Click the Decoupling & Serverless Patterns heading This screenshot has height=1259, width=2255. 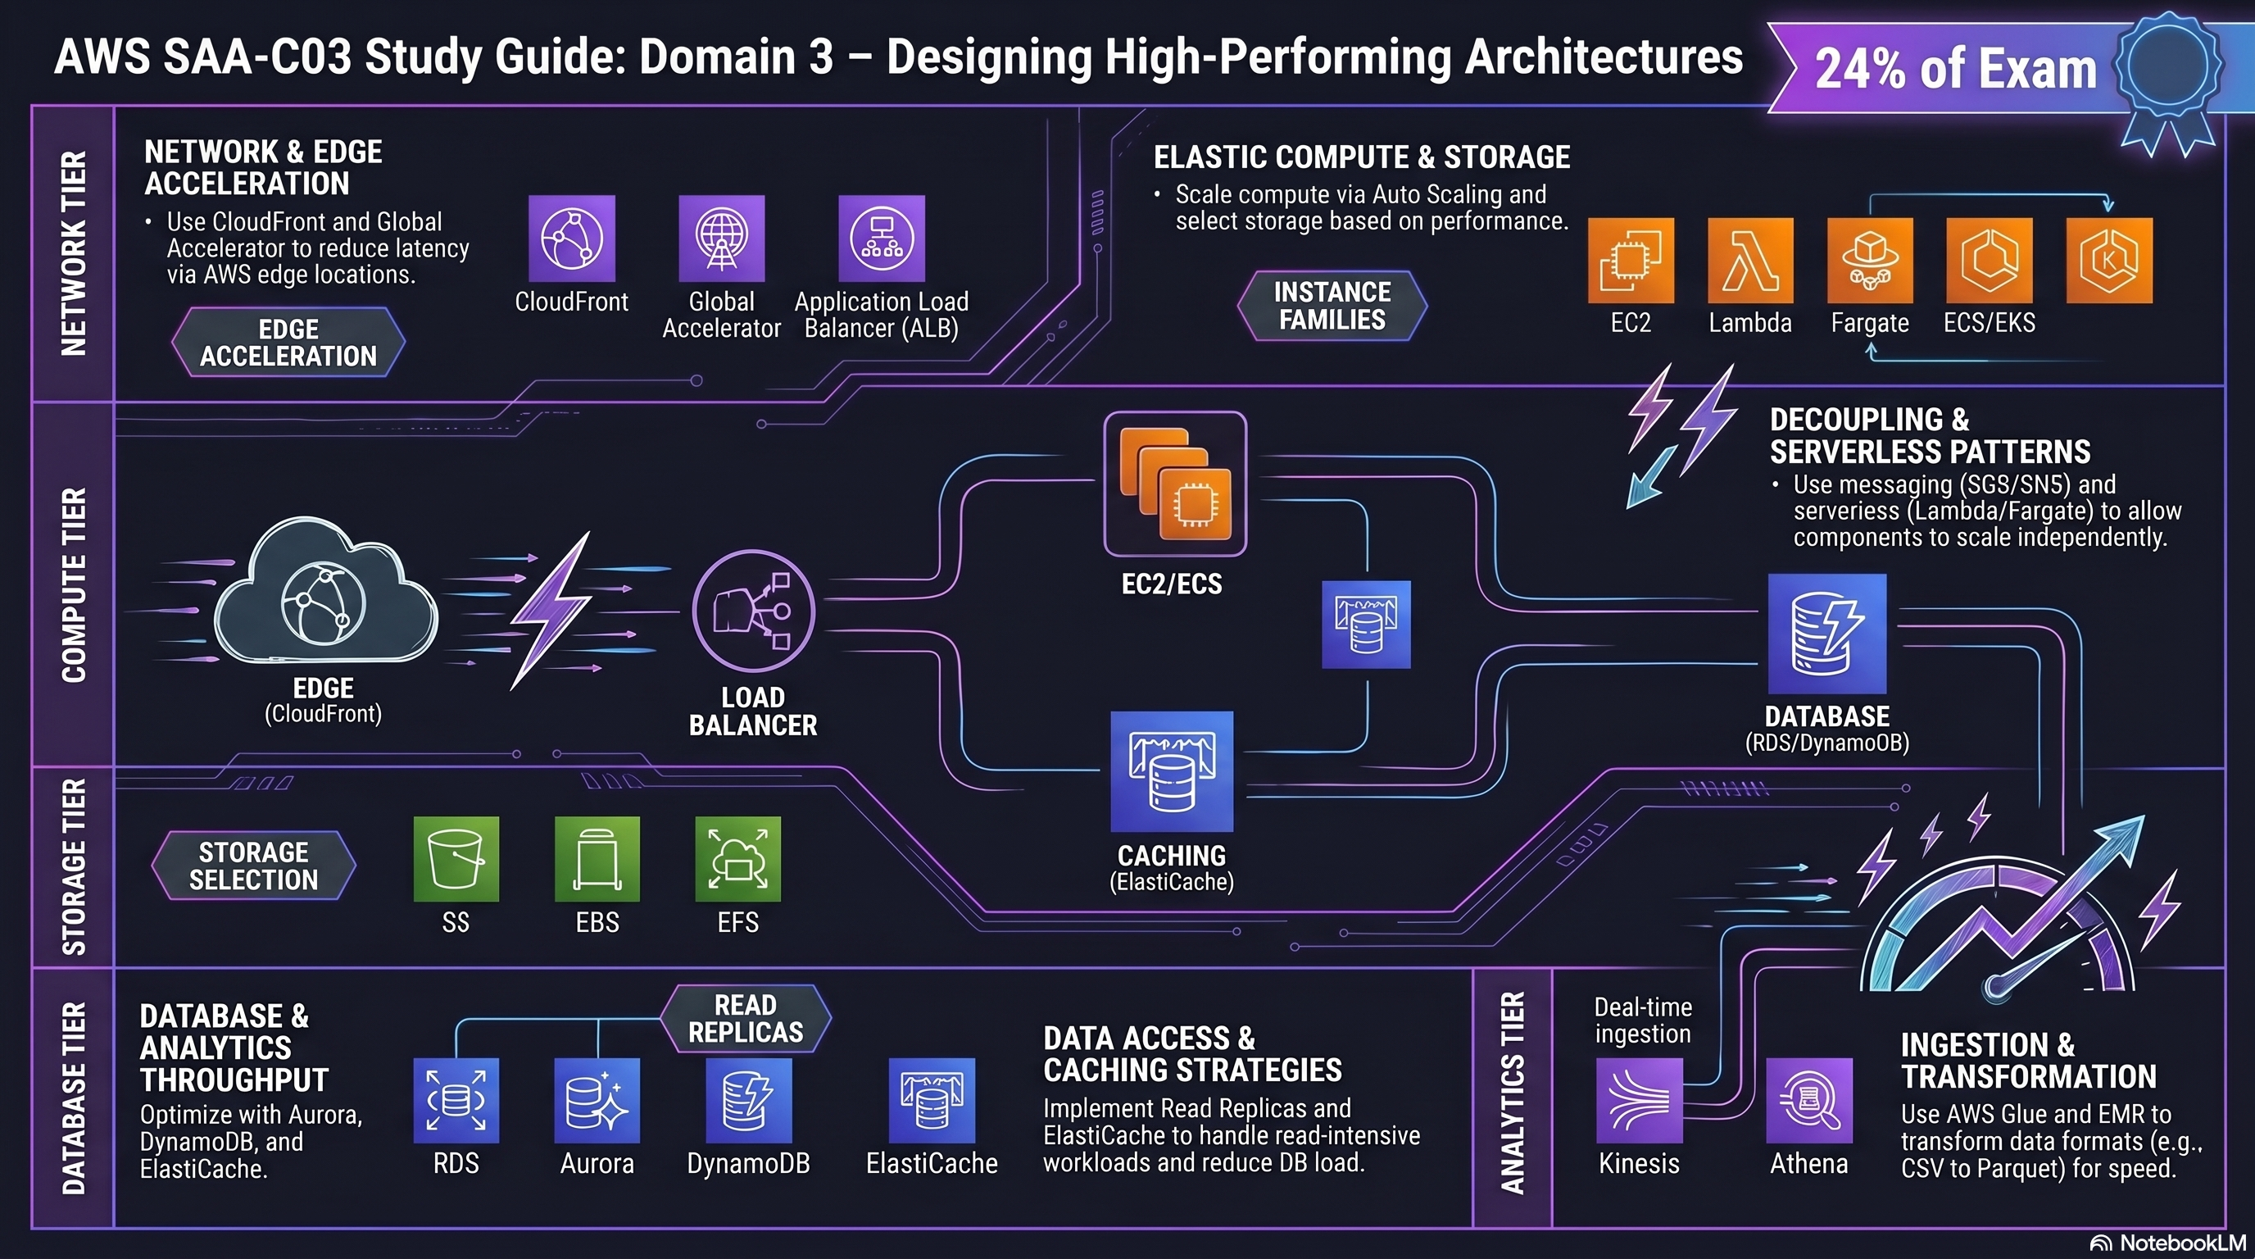(1930, 435)
